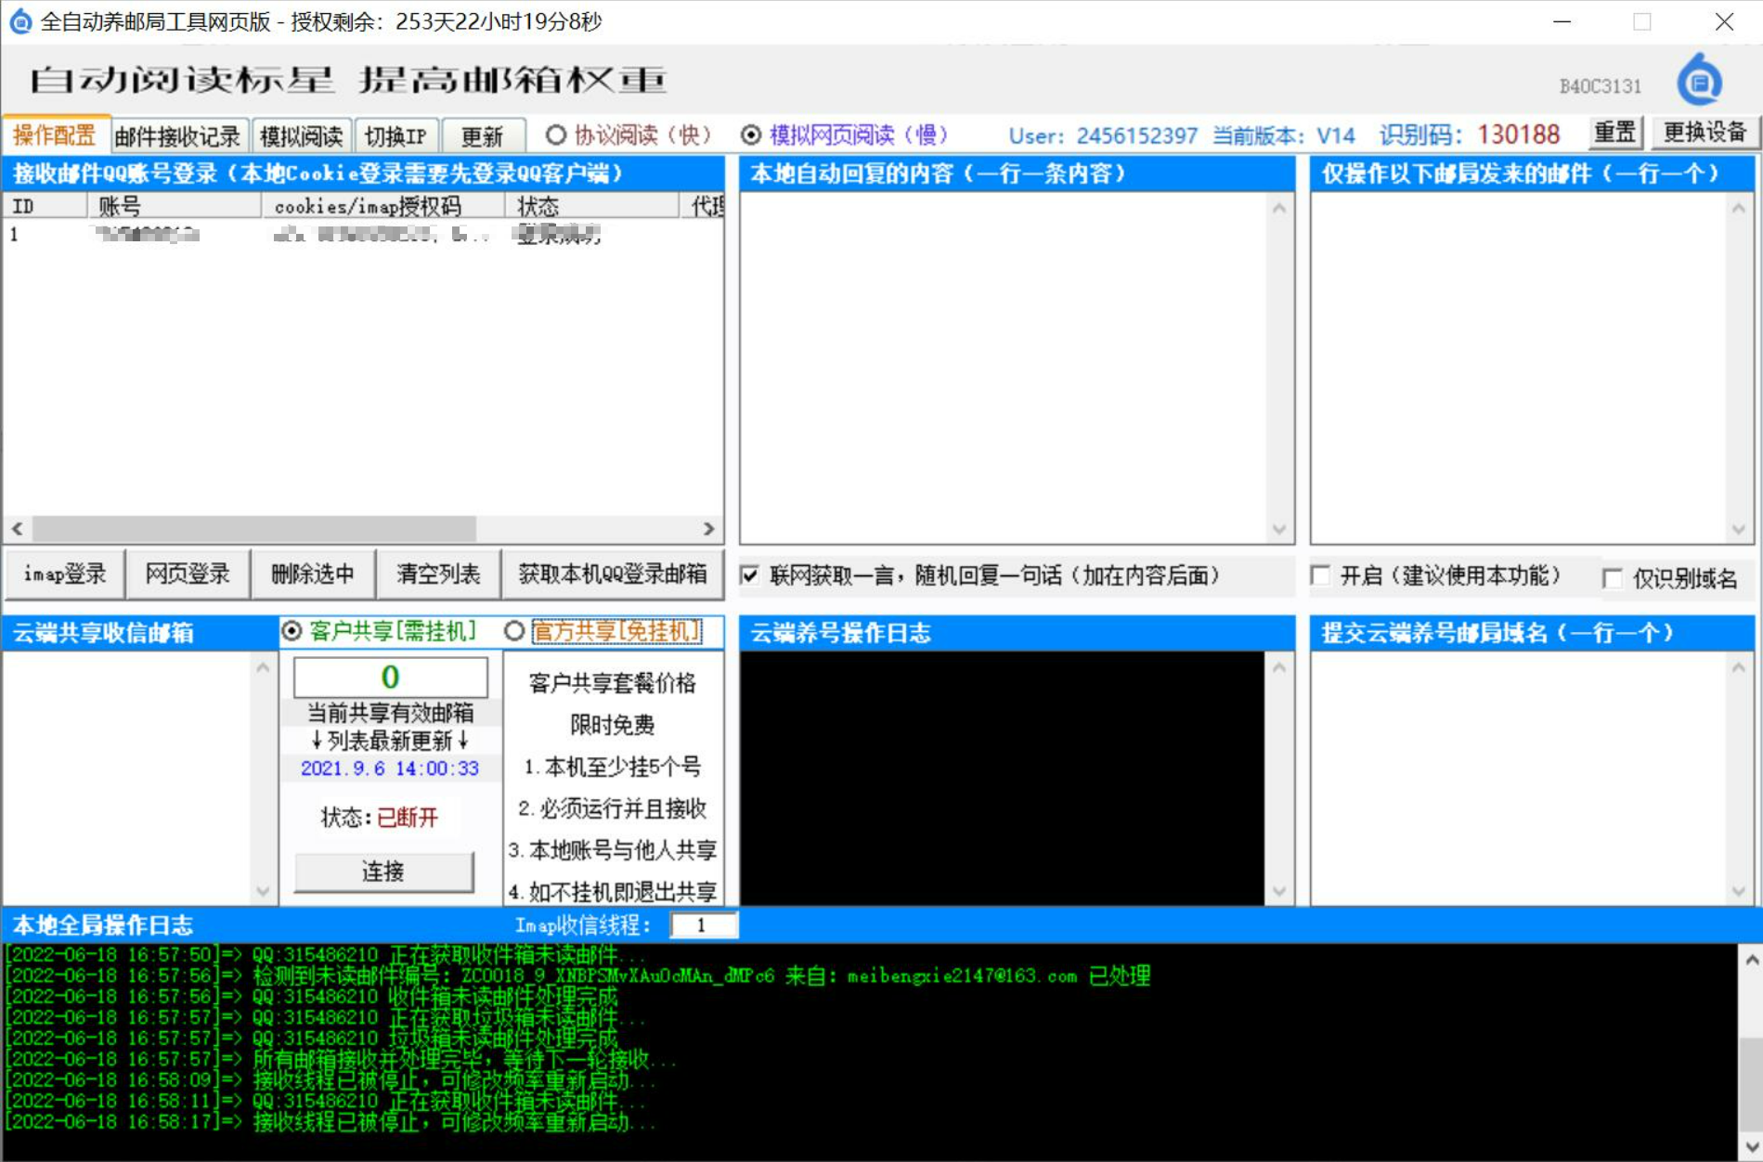Viewport: 1763px width, 1162px height.
Task: Click the 获取本机QQ登录邮箱 button
Action: click(x=612, y=575)
